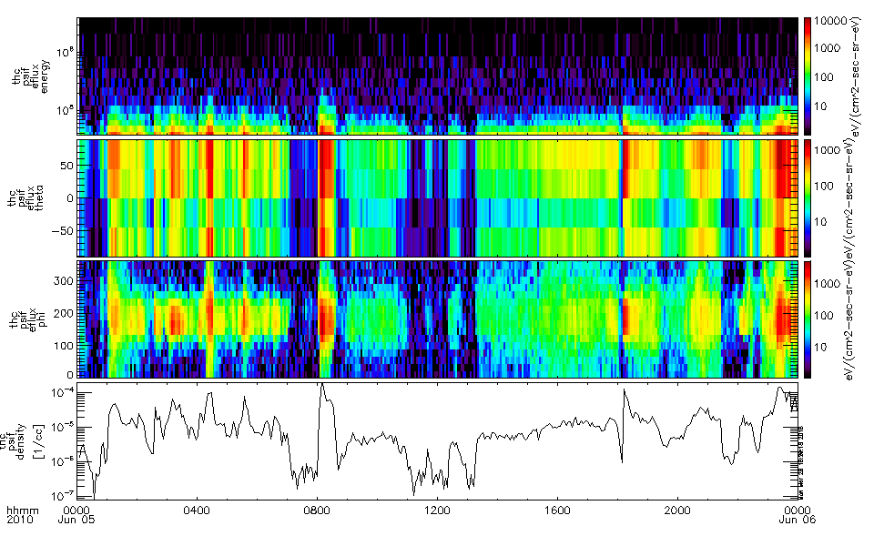This screenshot has height=546, width=874.
Task: Click the theta panel color bar
Action: coord(807,197)
